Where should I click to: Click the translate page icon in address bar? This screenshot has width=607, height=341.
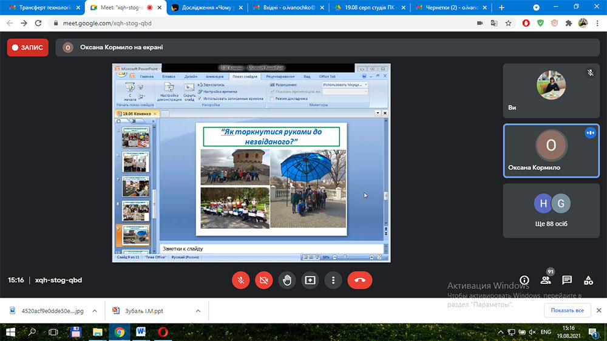point(494,23)
